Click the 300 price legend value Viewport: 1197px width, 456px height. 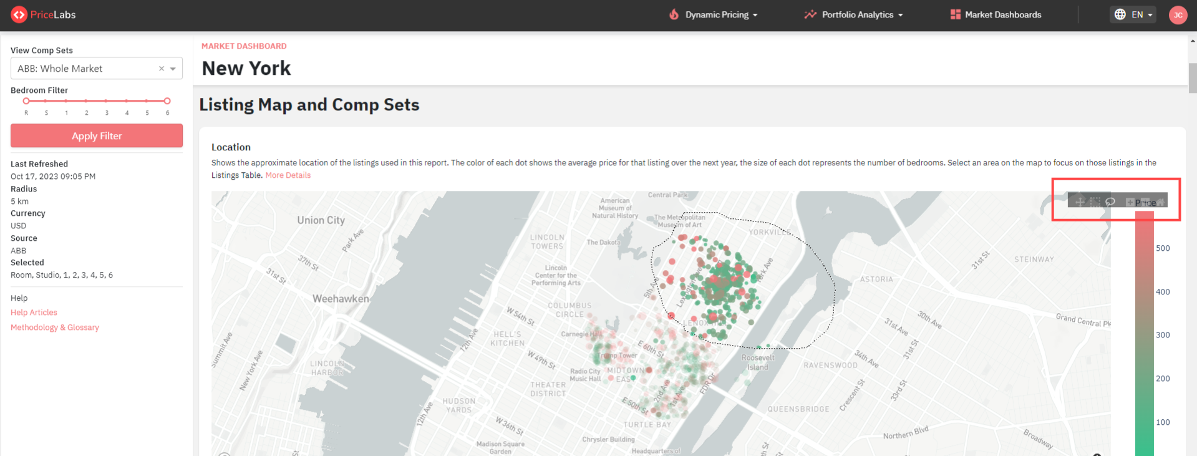[x=1163, y=335]
